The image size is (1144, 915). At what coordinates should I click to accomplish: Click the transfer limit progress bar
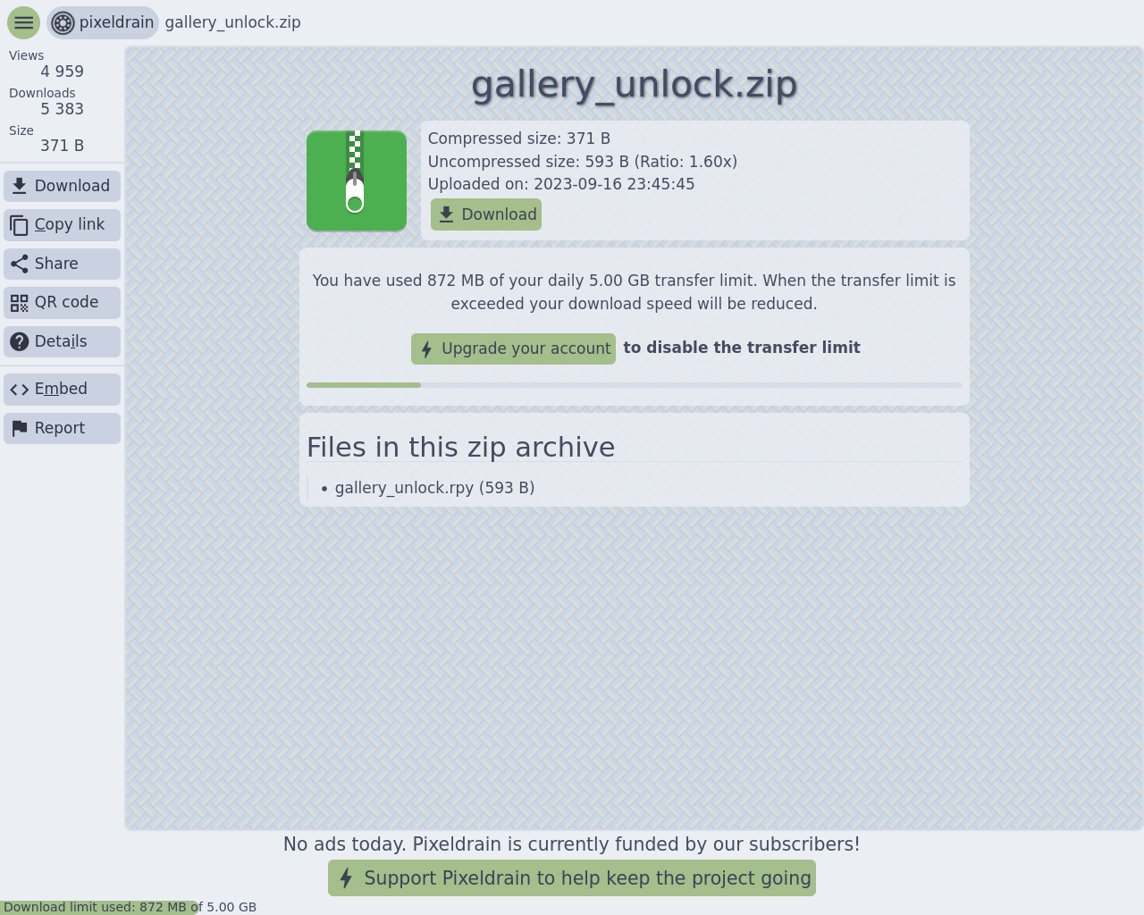[635, 385]
